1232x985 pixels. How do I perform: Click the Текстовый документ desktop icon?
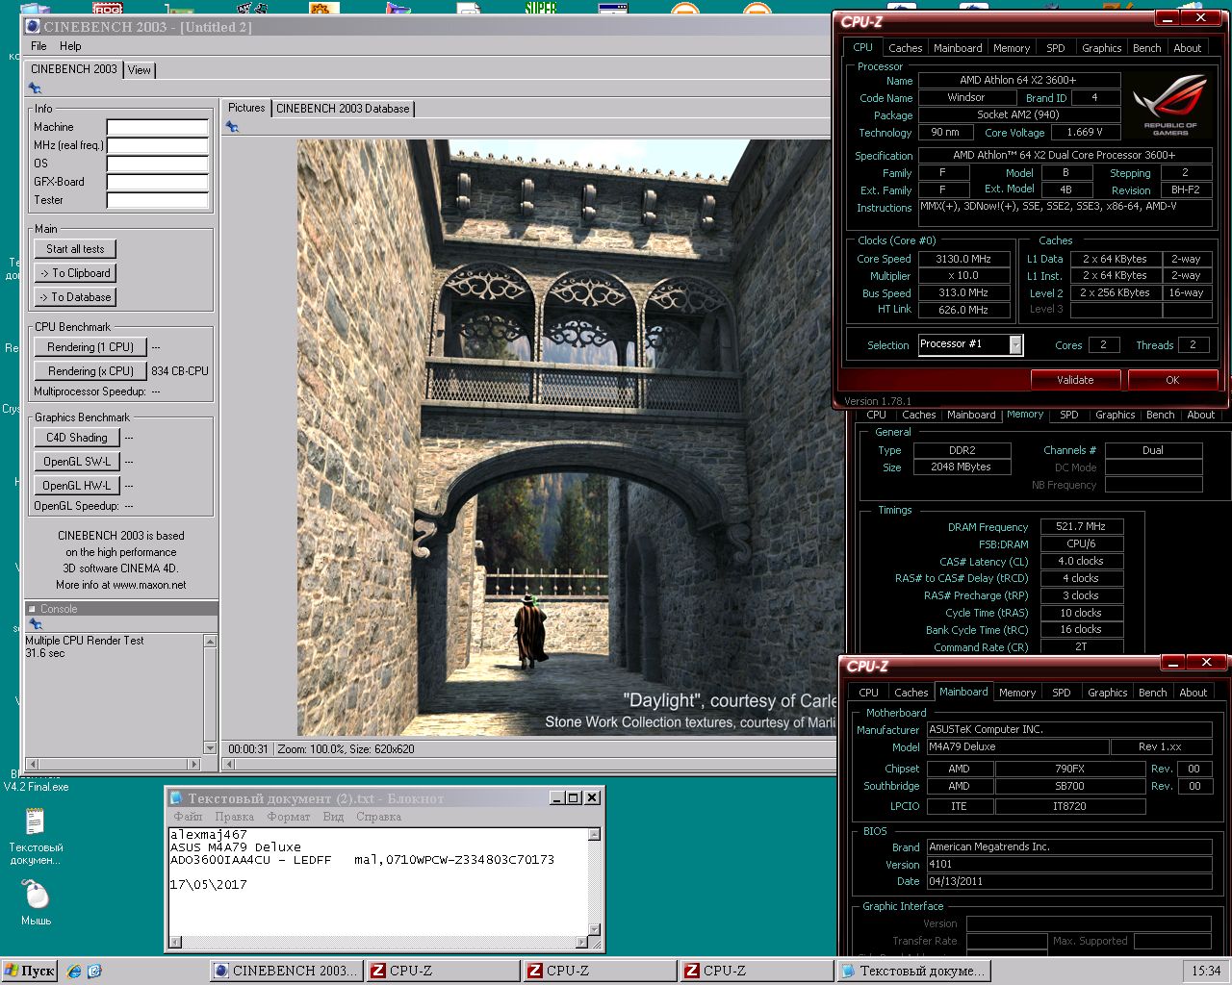tap(36, 836)
